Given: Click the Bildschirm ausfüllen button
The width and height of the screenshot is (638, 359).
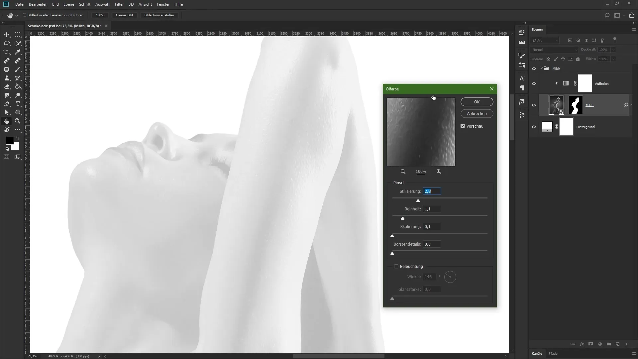Looking at the screenshot, I should coord(159,15).
